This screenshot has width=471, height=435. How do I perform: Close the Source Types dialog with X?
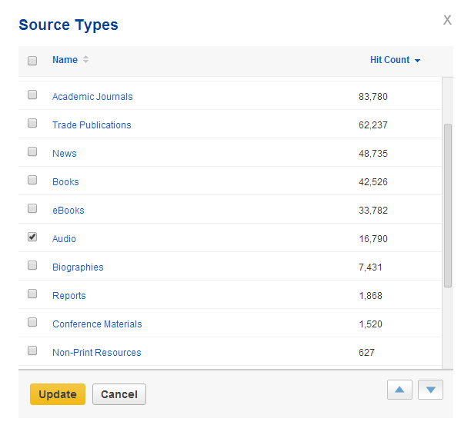pyautogui.click(x=447, y=20)
